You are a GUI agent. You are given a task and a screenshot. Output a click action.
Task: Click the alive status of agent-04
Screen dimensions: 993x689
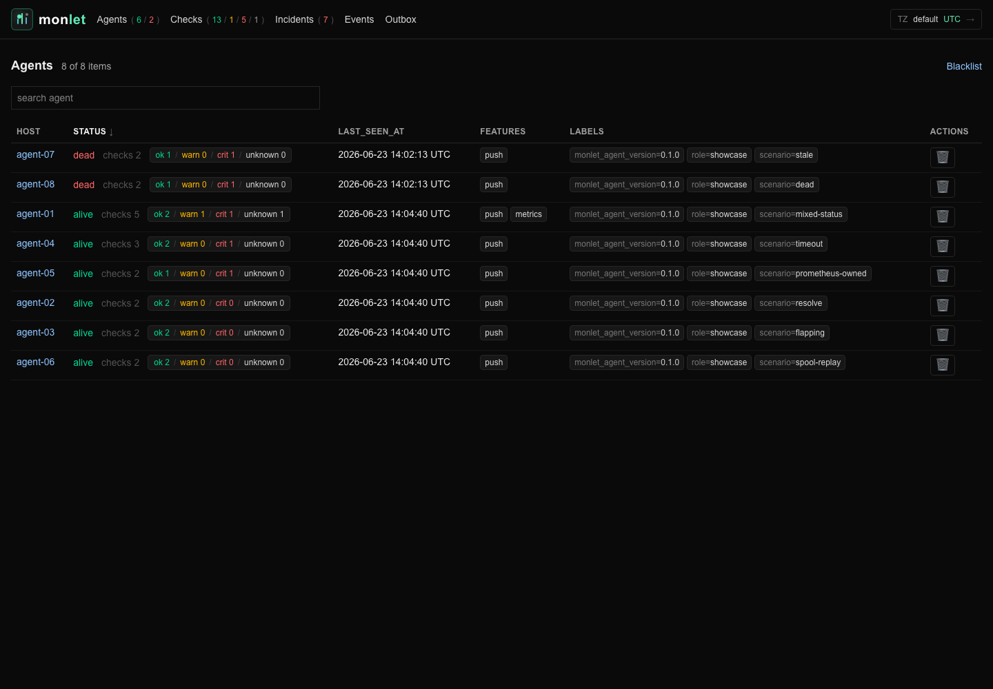click(83, 244)
